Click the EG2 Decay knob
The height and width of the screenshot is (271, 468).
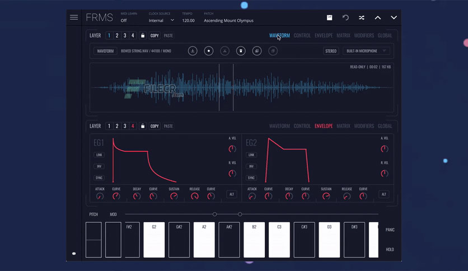[x=289, y=197]
